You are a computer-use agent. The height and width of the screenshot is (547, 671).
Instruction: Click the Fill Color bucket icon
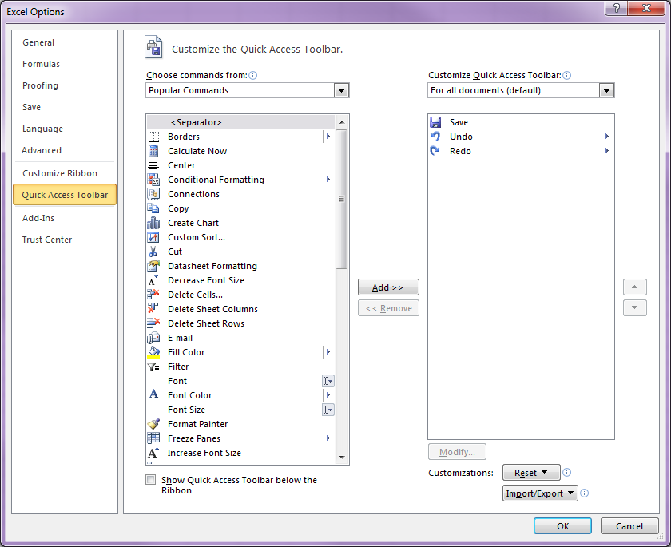(153, 352)
